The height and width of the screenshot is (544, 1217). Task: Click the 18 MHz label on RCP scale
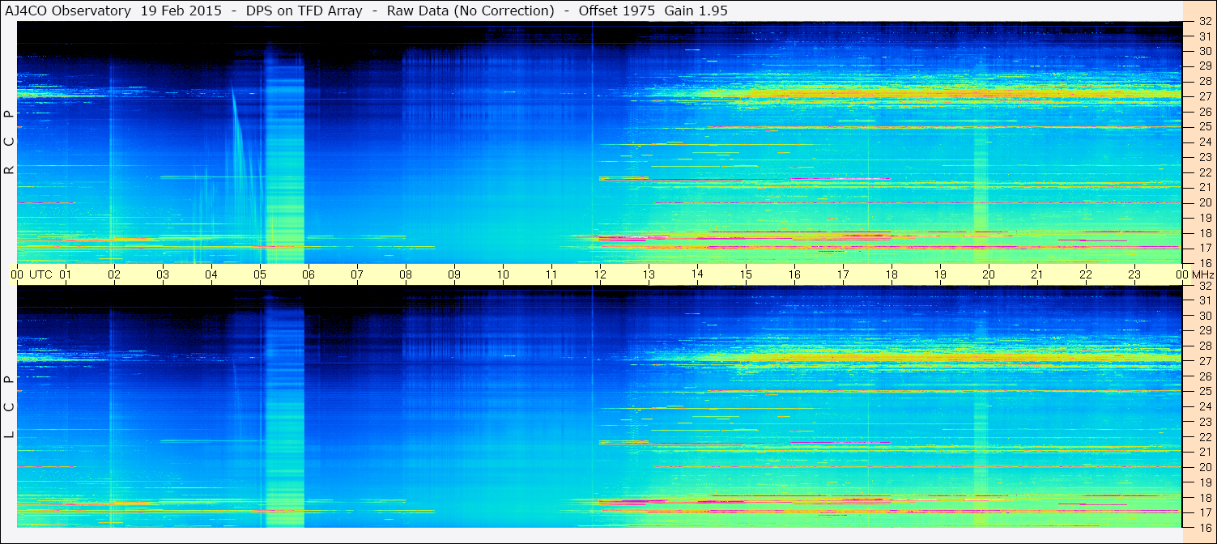(x=1205, y=233)
